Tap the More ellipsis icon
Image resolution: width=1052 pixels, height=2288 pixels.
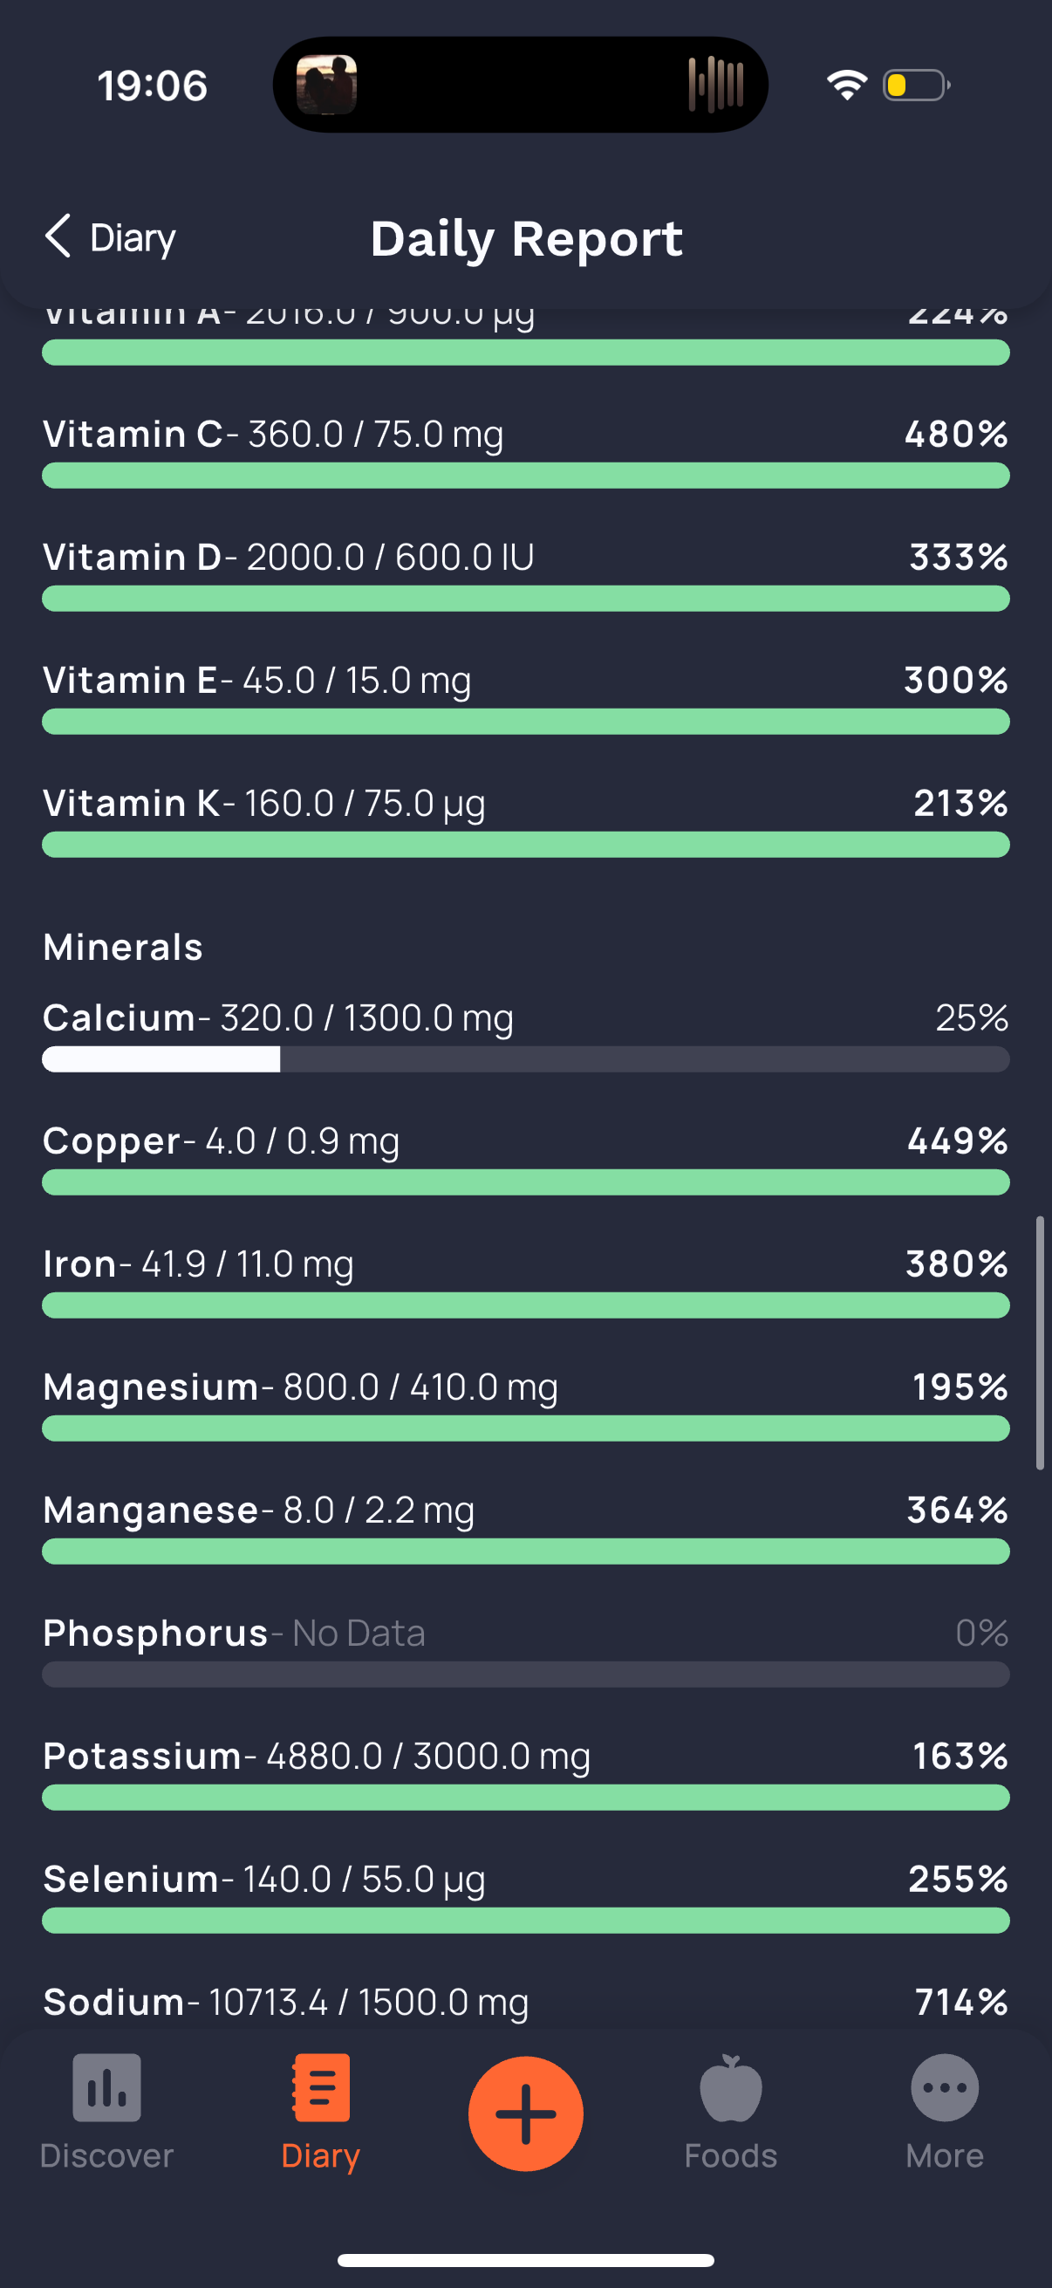coord(944,2087)
